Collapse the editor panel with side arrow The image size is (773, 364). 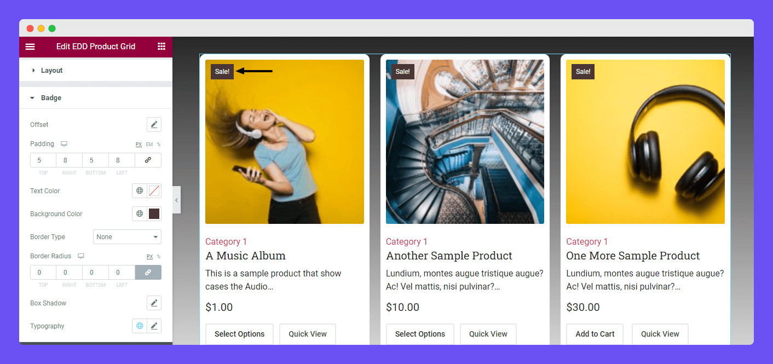click(x=176, y=200)
